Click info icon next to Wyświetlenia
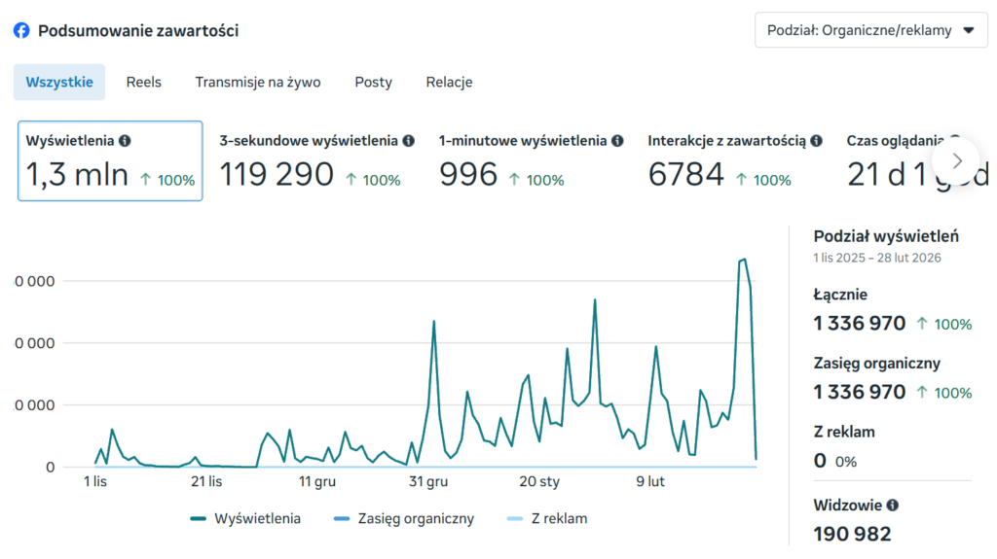The height and width of the screenshot is (559, 997). pos(125,141)
